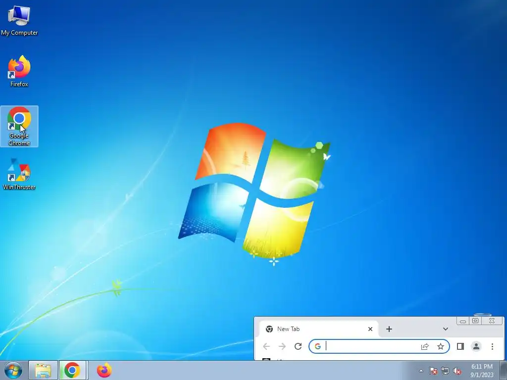This screenshot has width=507, height=380.
Task: Go forward in Chrome
Action: point(282,346)
